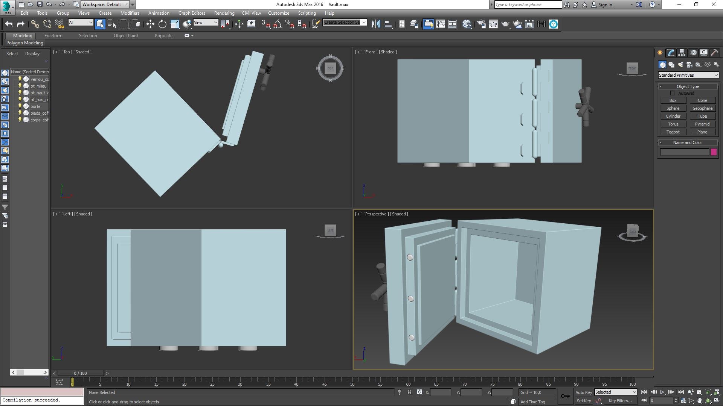Viewport: 723px width, 406px height.
Task: Click the Plane primitive button
Action: pyautogui.click(x=702, y=132)
